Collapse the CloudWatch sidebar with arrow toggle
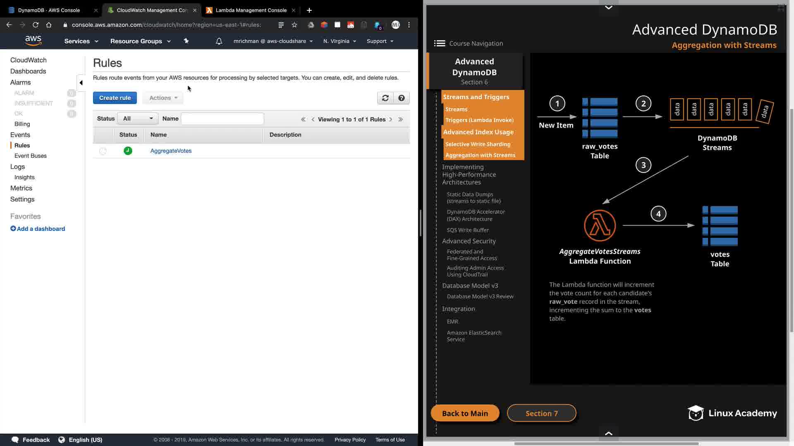The height and width of the screenshot is (446, 794). coord(81,83)
